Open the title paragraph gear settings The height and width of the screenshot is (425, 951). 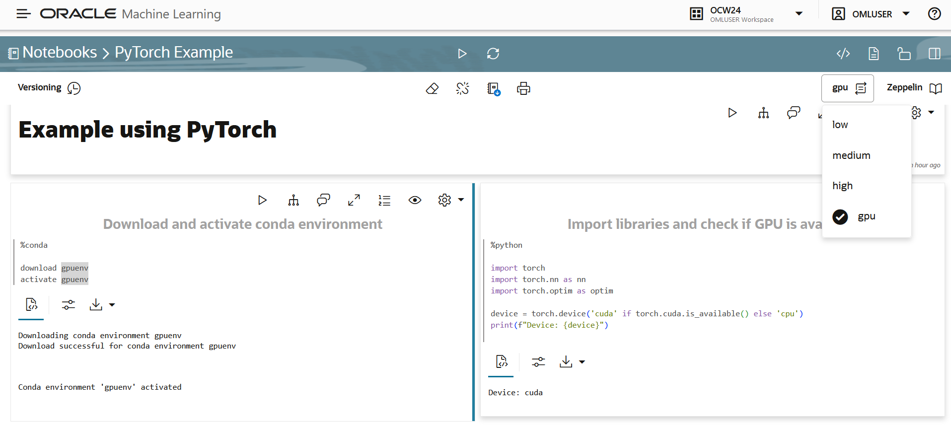click(x=916, y=113)
